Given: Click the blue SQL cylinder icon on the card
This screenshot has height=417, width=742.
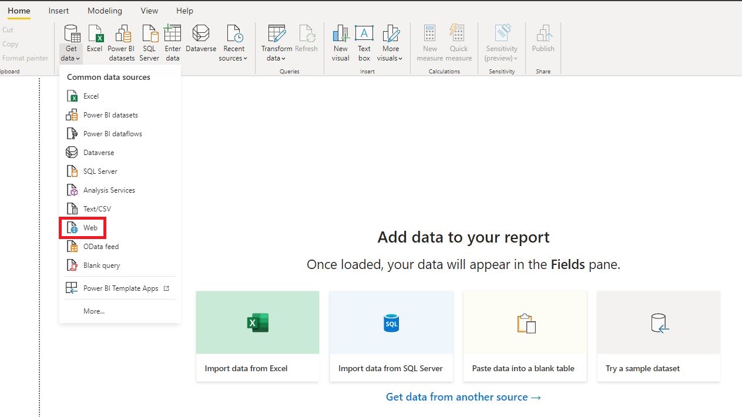Looking at the screenshot, I should pos(391,322).
